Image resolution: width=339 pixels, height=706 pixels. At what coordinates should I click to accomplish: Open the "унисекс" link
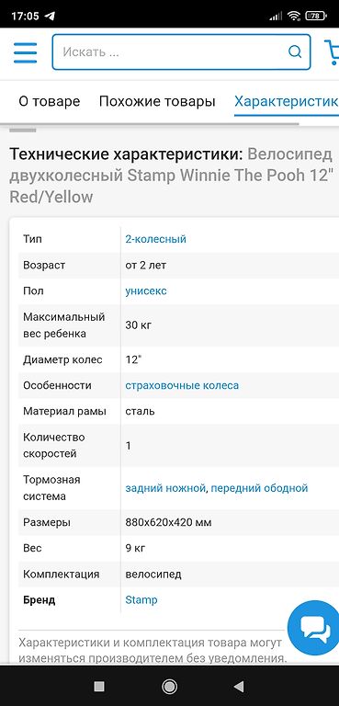tap(146, 290)
